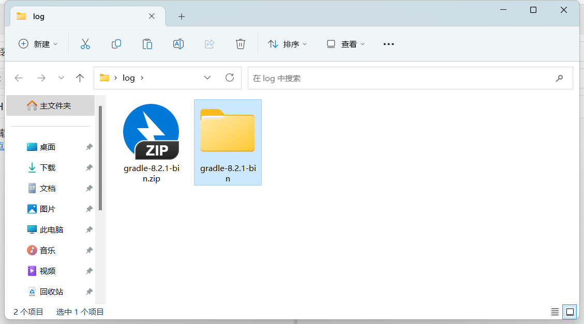Navigate up one folder level

pyautogui.click(x=80, y=78)
